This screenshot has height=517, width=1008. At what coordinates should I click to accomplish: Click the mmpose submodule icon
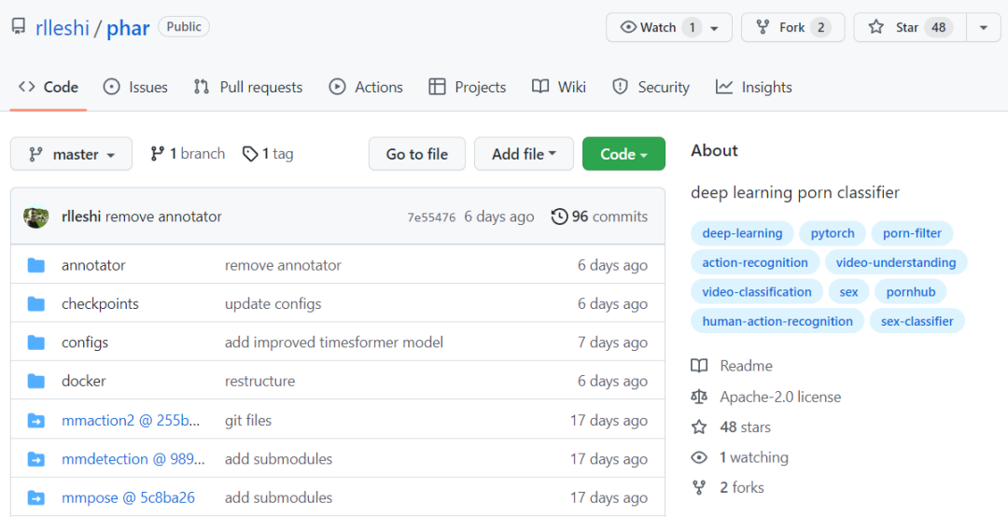[x=36, y=497]
